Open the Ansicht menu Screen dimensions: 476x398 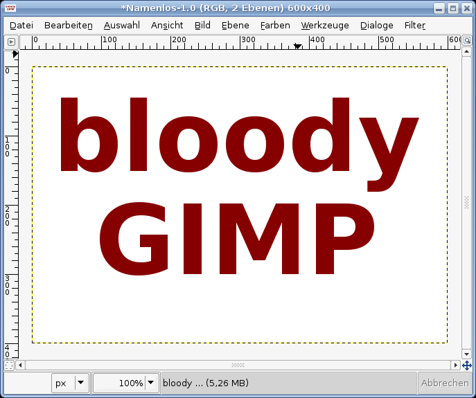coord(167,26)
